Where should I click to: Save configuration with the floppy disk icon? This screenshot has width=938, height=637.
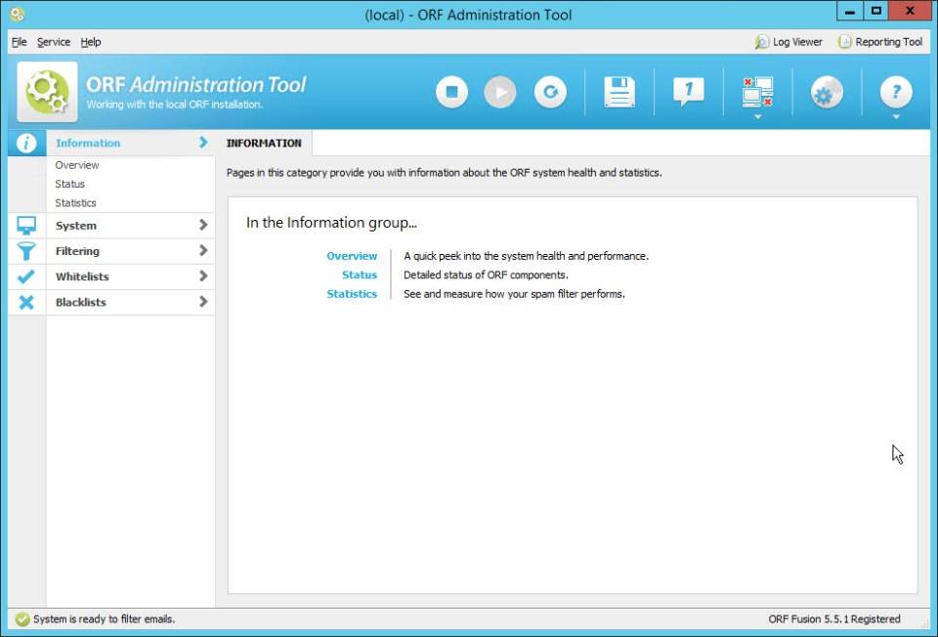pos(619,92)
